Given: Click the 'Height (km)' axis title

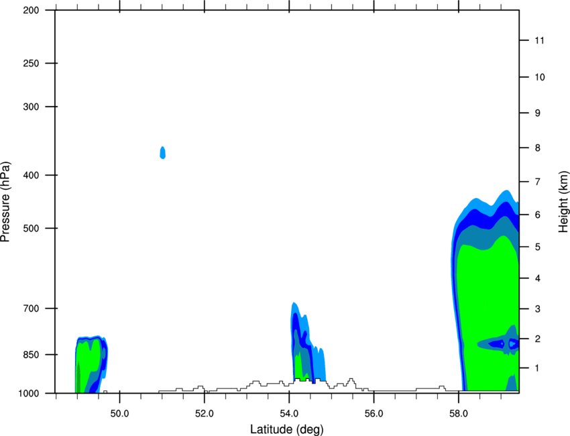Looking at the screenshot, I should pos(563,201).
